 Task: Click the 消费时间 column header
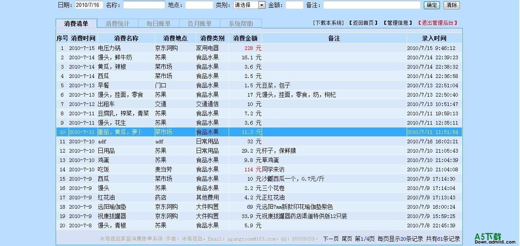pyautogui.click(x=83, y=38)
